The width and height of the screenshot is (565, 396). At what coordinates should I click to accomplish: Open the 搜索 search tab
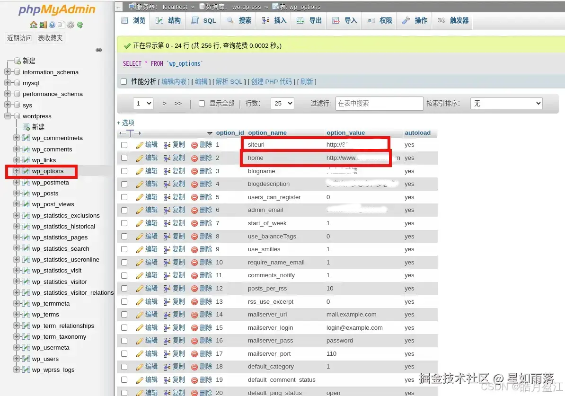239,20
